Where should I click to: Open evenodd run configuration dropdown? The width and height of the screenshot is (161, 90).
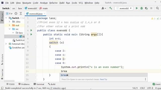124,8
